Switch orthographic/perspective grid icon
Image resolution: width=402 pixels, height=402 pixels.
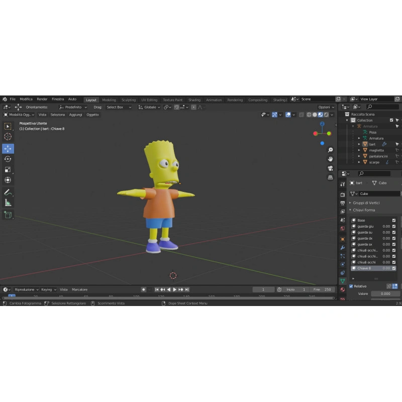[330, 177]
